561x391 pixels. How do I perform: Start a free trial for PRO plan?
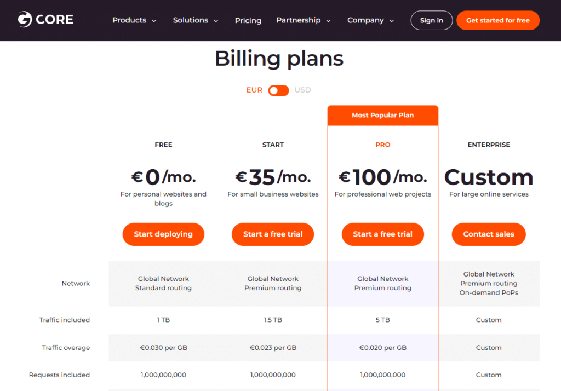tap(382, 234)
